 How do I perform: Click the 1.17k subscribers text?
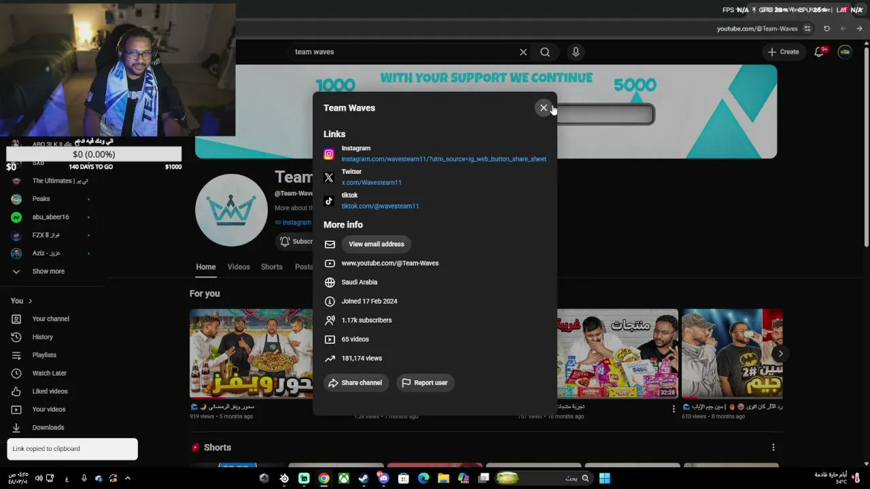coord(366,320)
